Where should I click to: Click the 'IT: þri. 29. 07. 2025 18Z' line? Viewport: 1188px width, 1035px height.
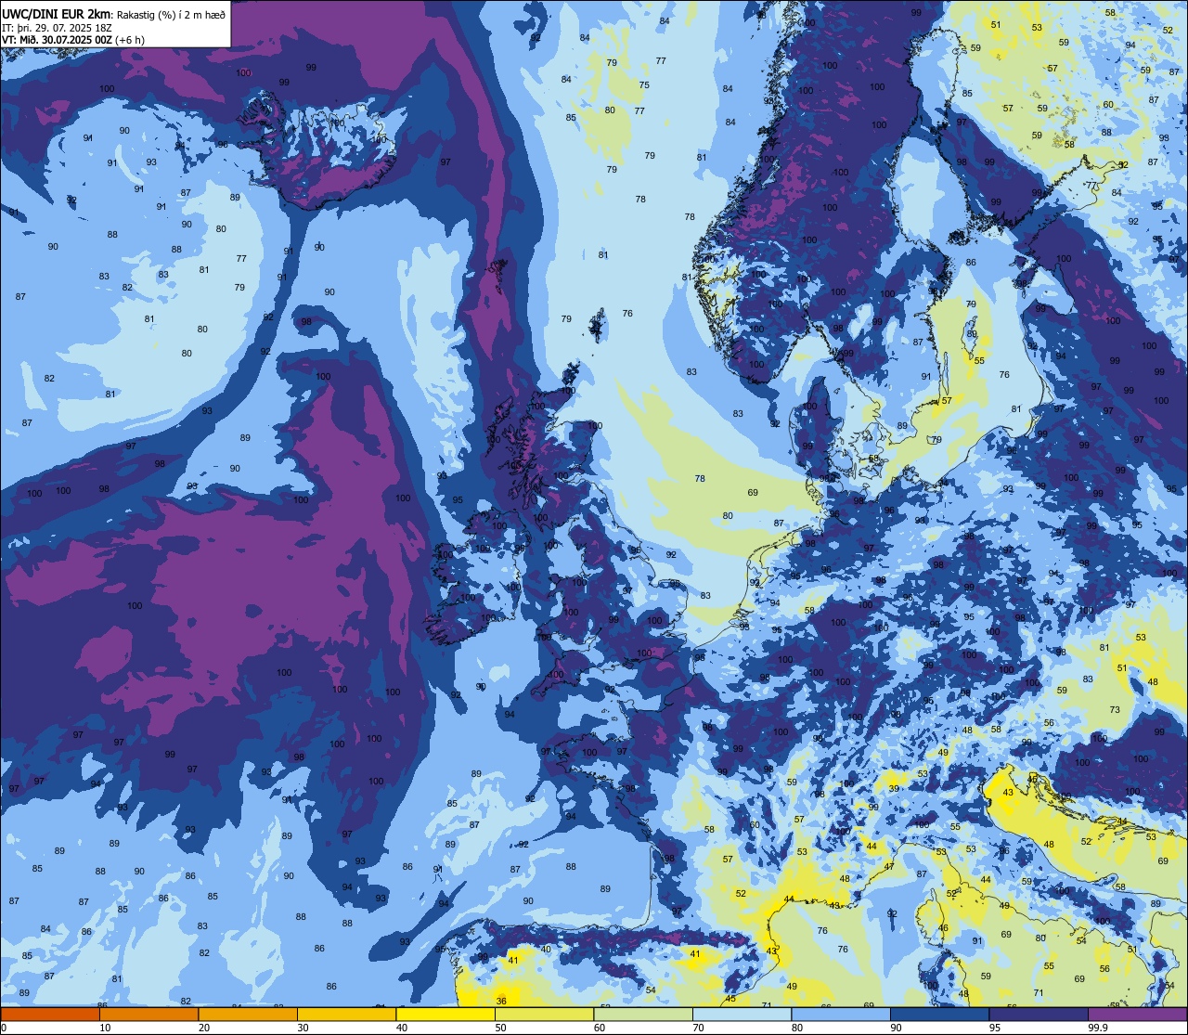point(56,28)
